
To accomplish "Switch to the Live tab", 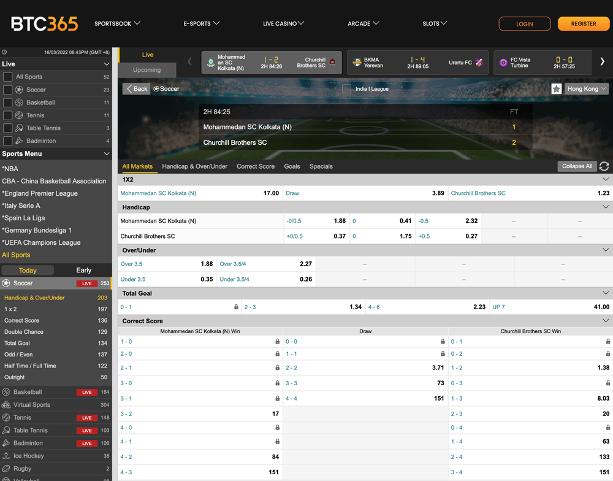I will tap(147, 55).
